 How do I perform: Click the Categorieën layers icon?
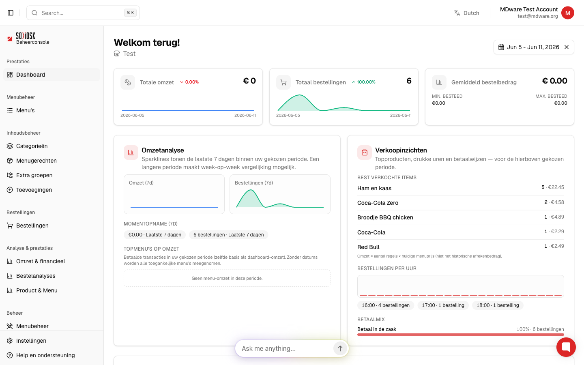coord(10,146)
